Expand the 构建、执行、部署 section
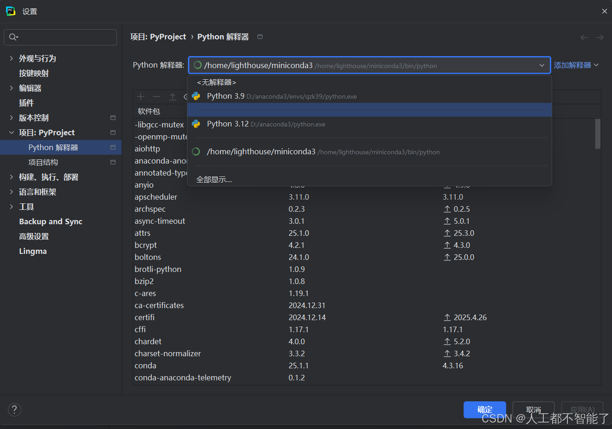 [x=12, y=177]
